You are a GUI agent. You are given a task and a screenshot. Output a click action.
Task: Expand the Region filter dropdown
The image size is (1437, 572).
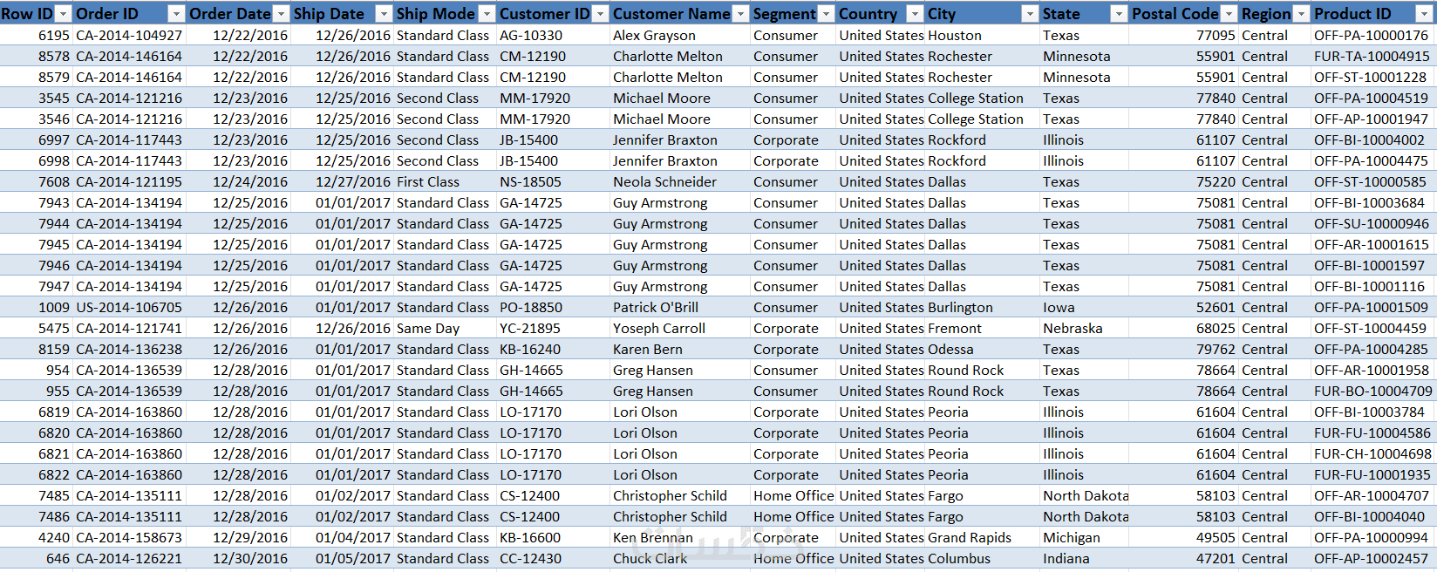point(1301,14)
